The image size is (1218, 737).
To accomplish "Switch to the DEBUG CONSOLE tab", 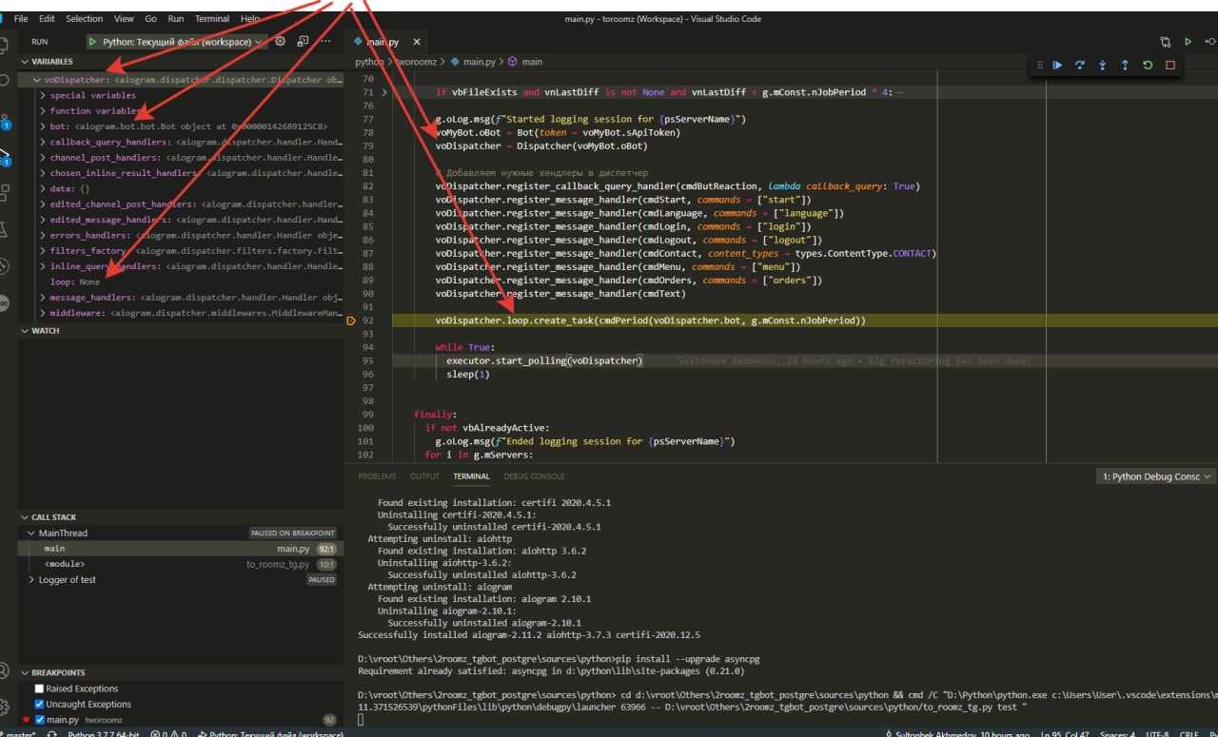I will tap(534, 476).
